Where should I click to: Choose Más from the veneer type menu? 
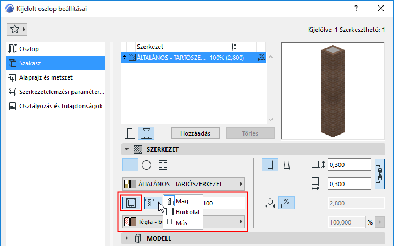coord(182,222)
